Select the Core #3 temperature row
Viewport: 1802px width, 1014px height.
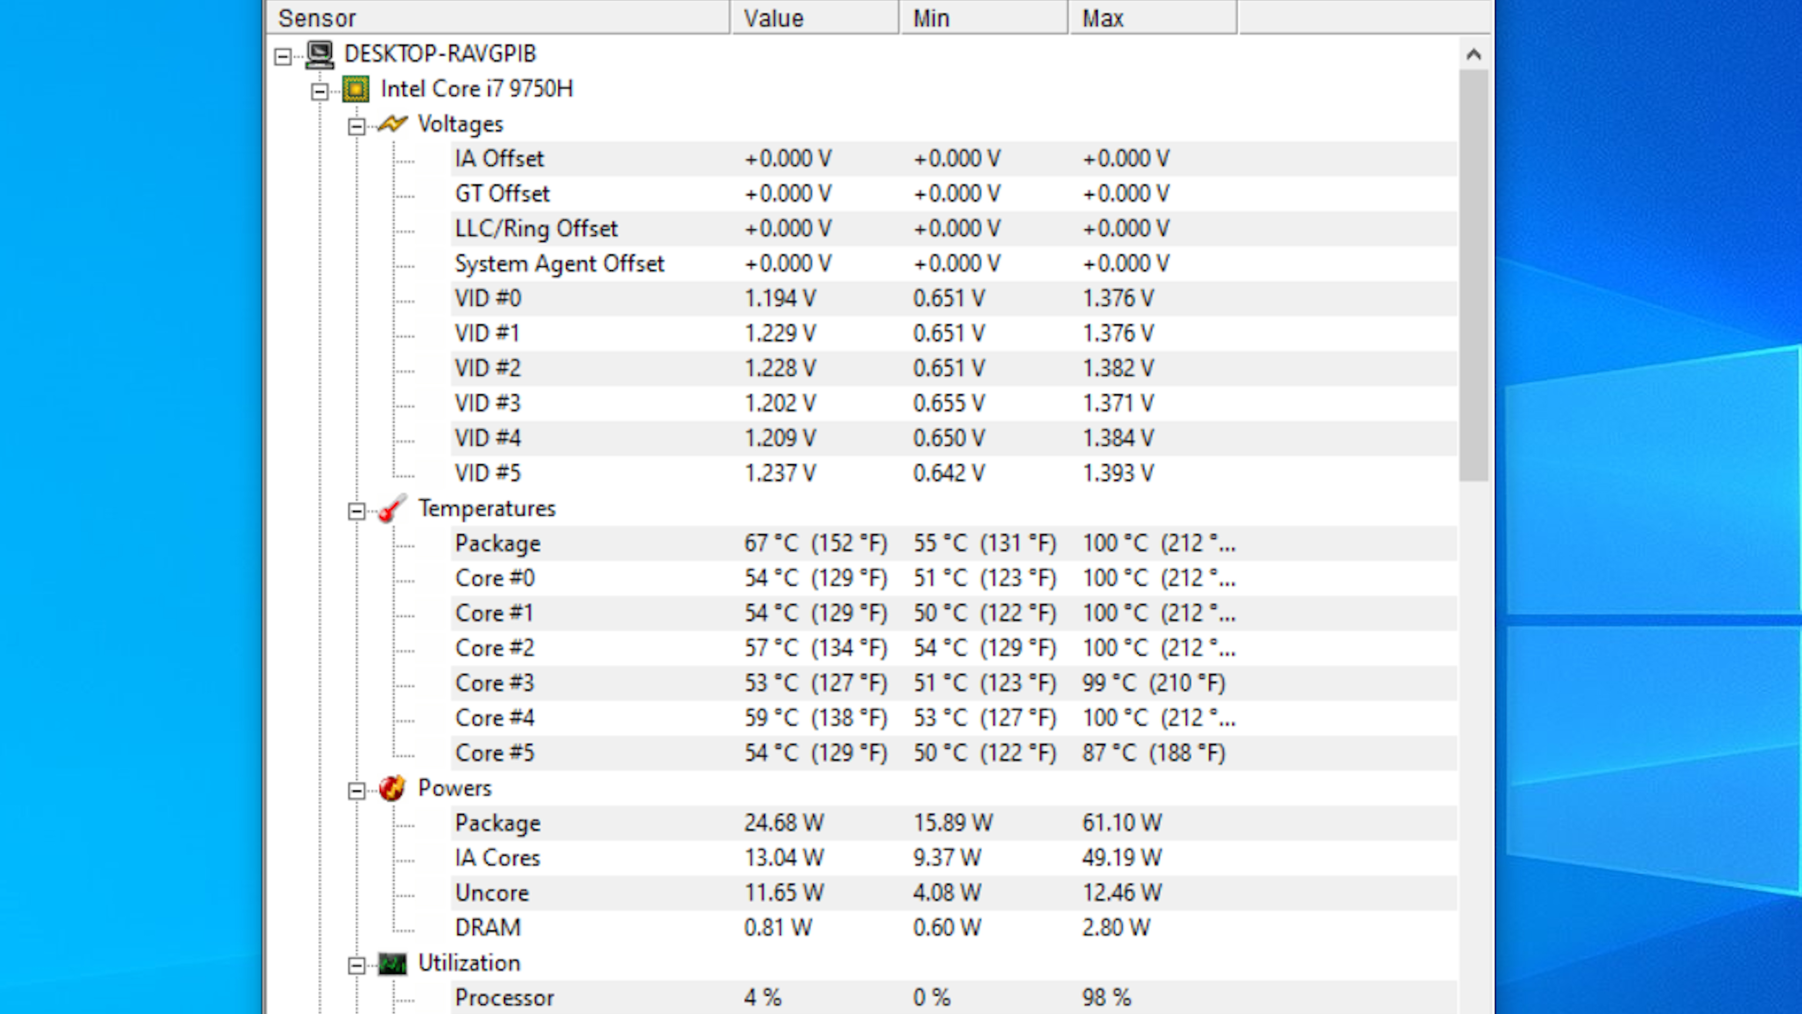(x=954, y=684)
